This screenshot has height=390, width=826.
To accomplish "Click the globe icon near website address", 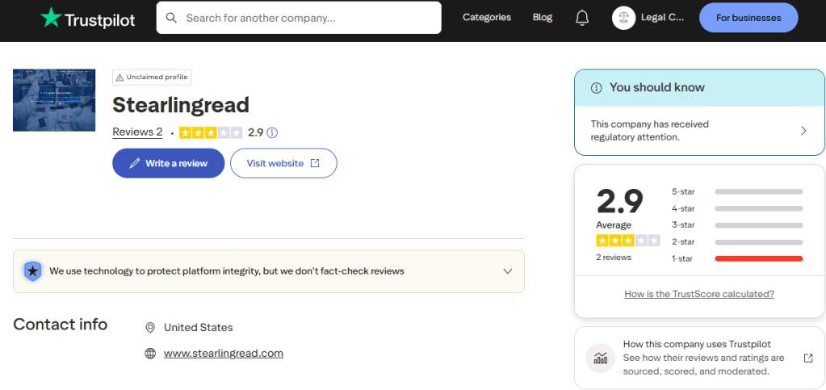I will click(149, 354).
